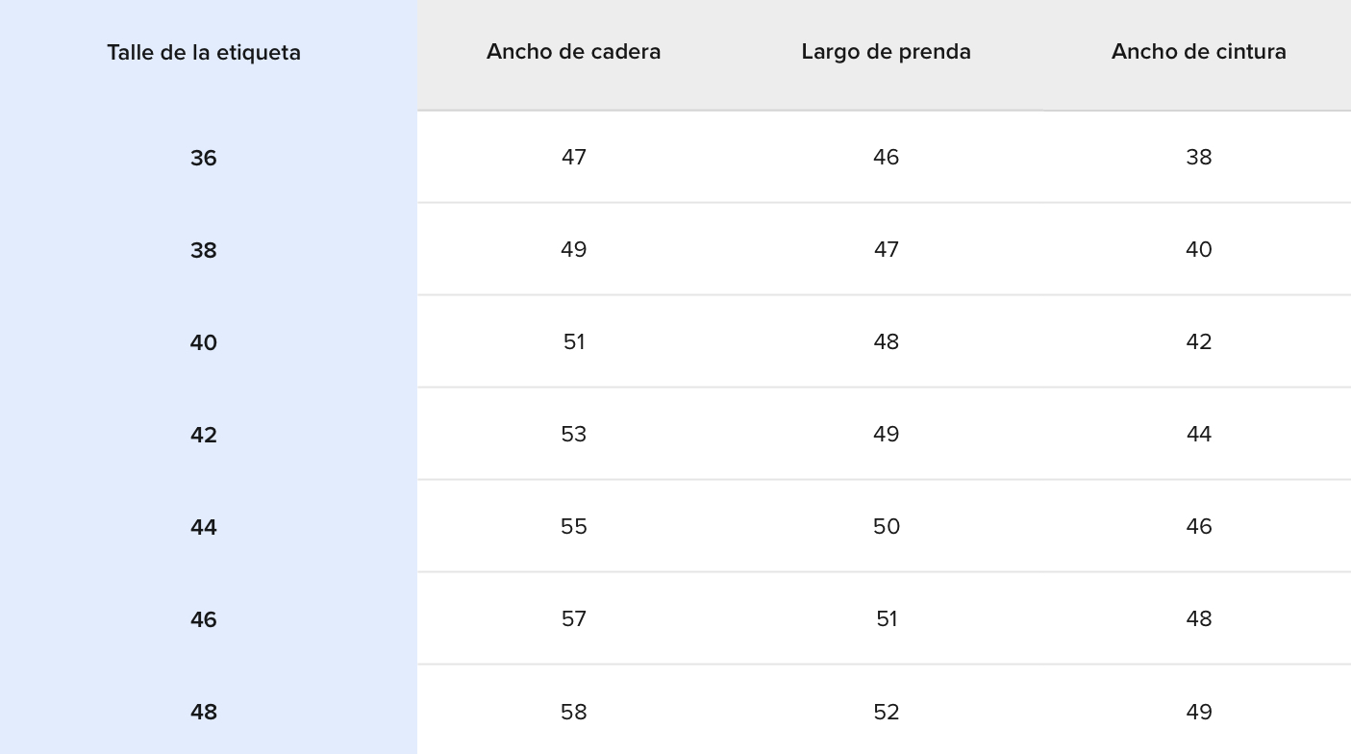
Task: Select garment length 52 for size 48
Action: click(886, 712)
